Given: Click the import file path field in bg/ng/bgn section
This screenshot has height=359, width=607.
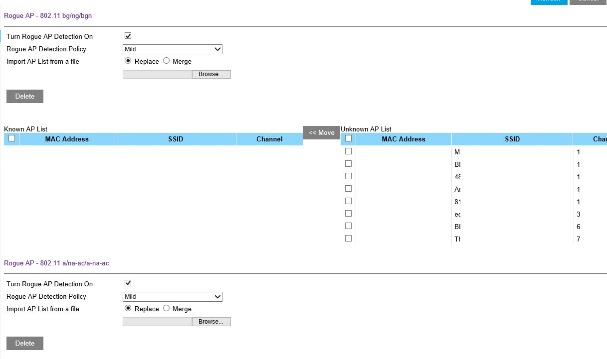Looking at the screenshot, I should [157, 74].
